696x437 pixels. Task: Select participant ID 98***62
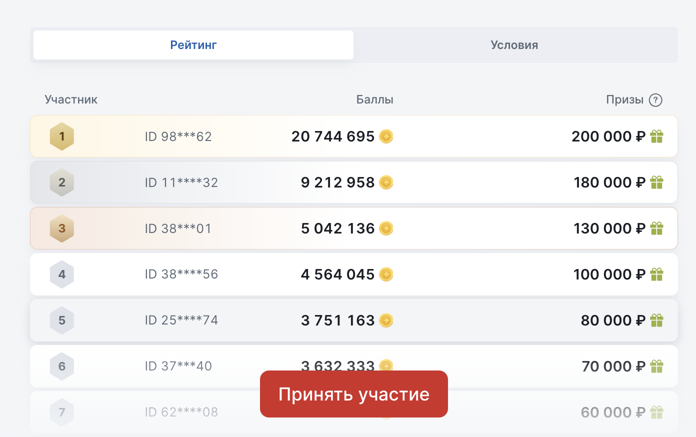coord(178,136)
